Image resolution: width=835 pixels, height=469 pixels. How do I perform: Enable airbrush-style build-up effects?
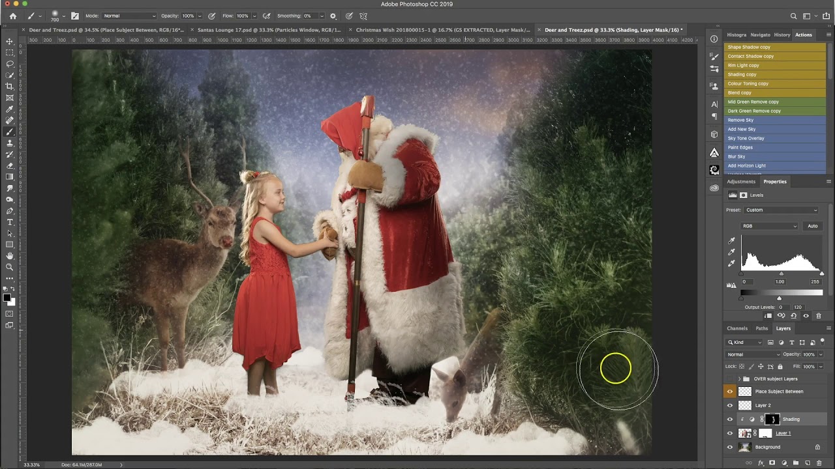[267, 16]
